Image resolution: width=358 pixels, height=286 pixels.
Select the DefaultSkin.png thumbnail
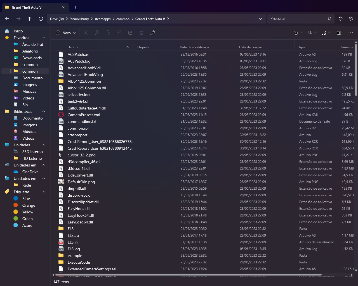click(61, 182)
